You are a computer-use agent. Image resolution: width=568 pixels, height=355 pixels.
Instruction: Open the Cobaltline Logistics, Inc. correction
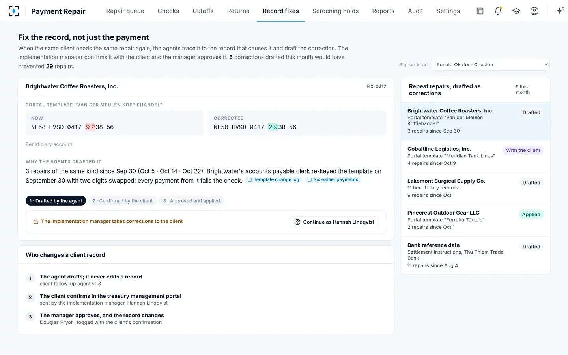475,156
